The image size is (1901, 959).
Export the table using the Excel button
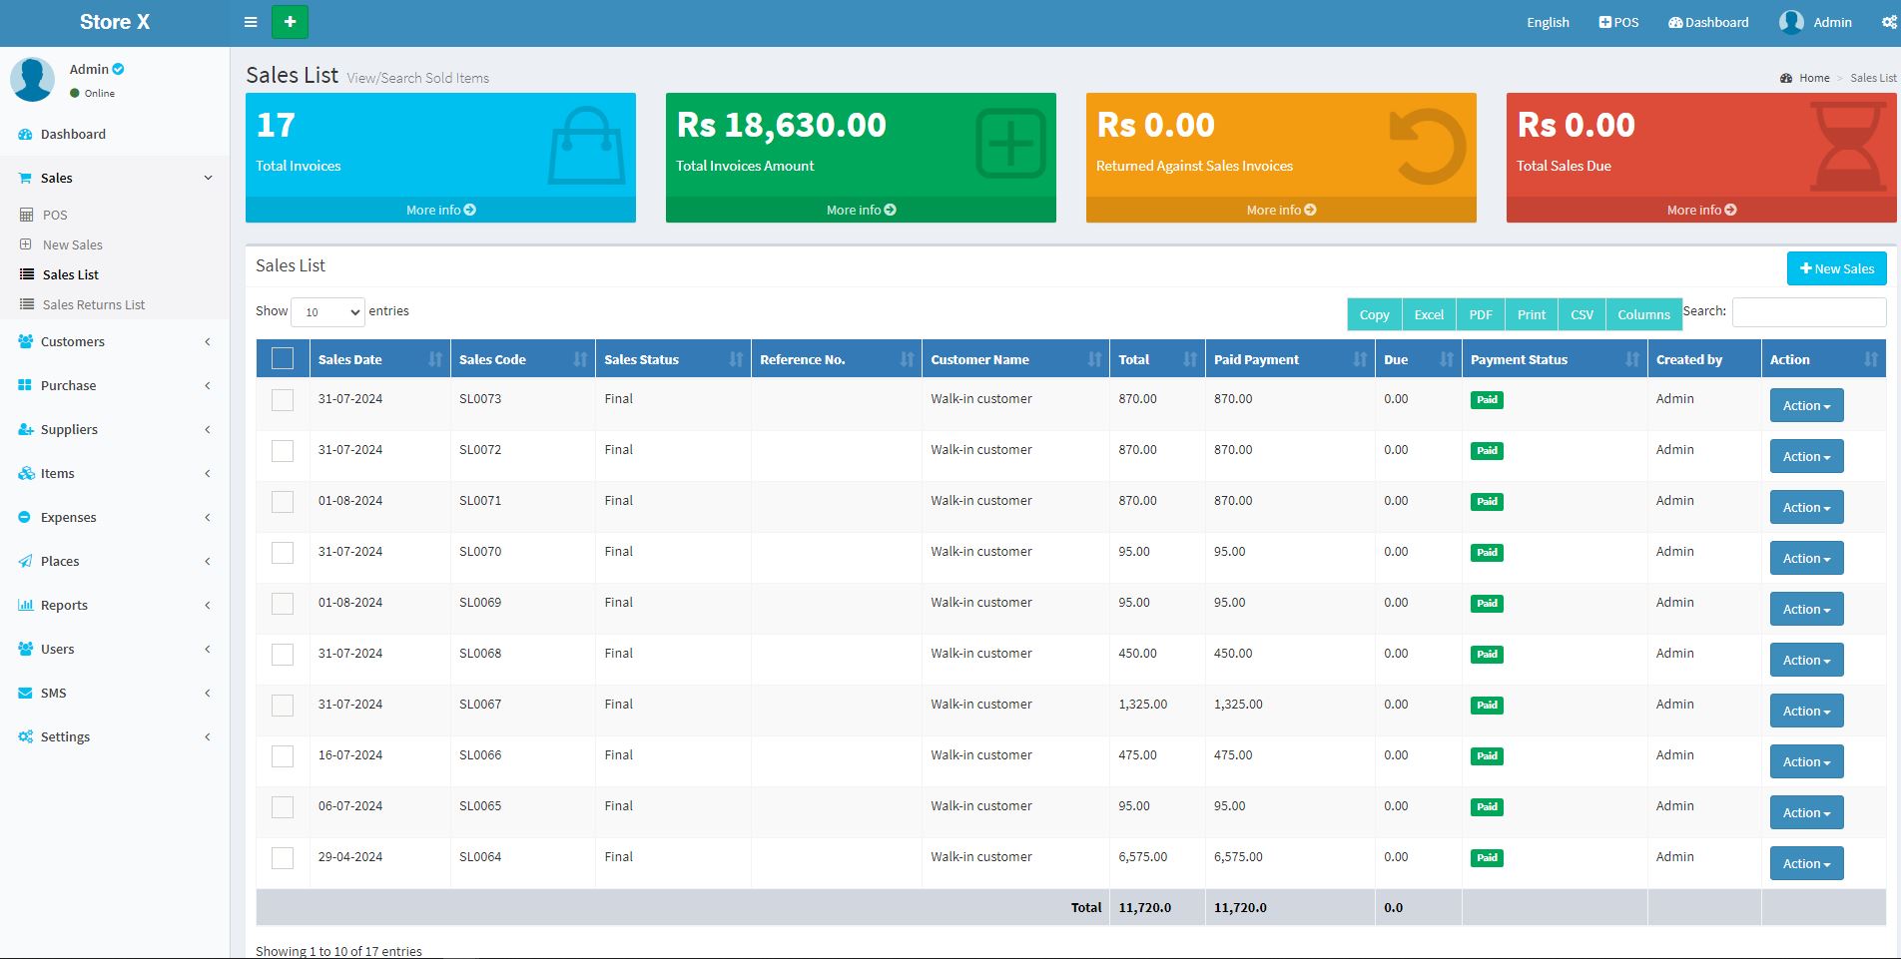click(1428, 314)
